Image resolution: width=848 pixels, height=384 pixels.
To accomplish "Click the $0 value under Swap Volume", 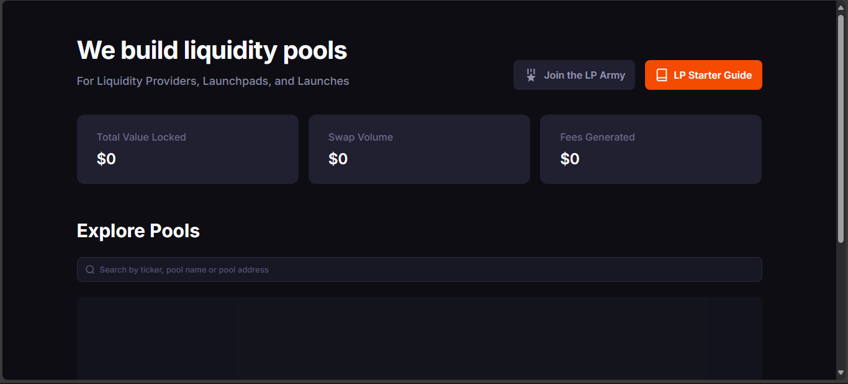I will (338, 159).
